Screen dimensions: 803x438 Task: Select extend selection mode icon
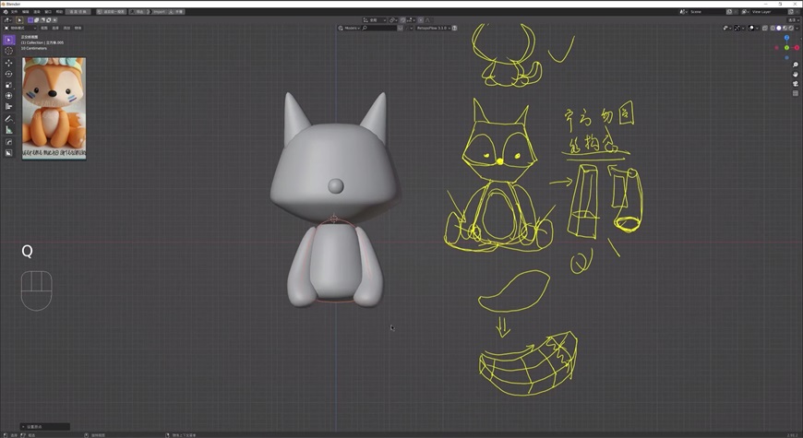point(36,20)
